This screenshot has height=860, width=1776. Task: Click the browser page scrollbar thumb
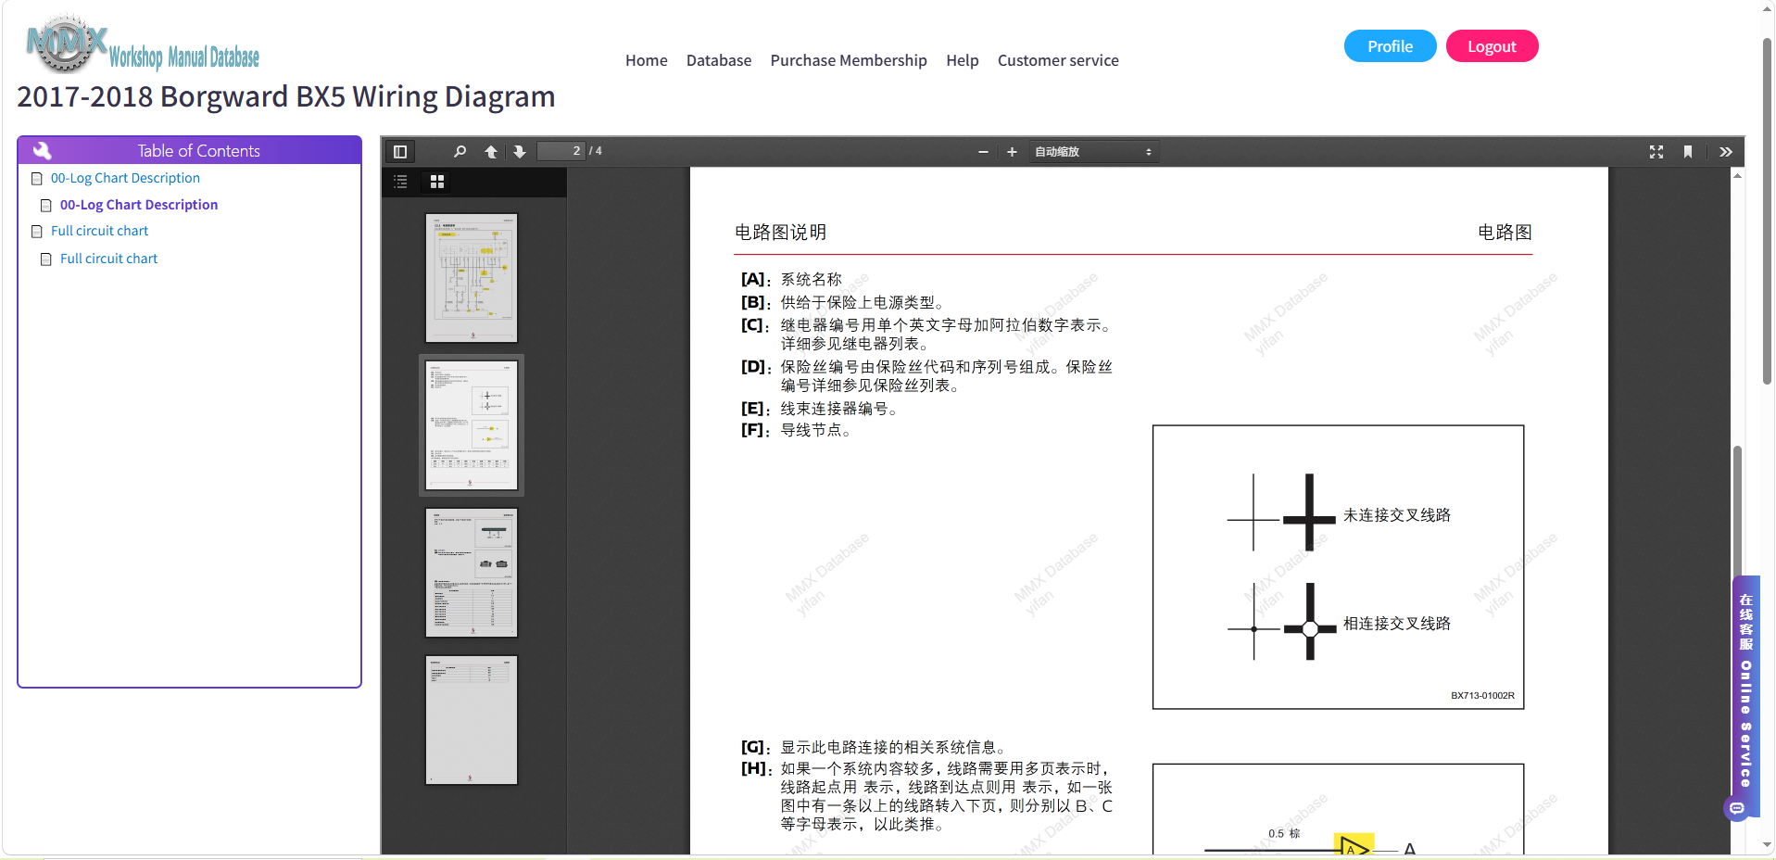point(1767,211)
